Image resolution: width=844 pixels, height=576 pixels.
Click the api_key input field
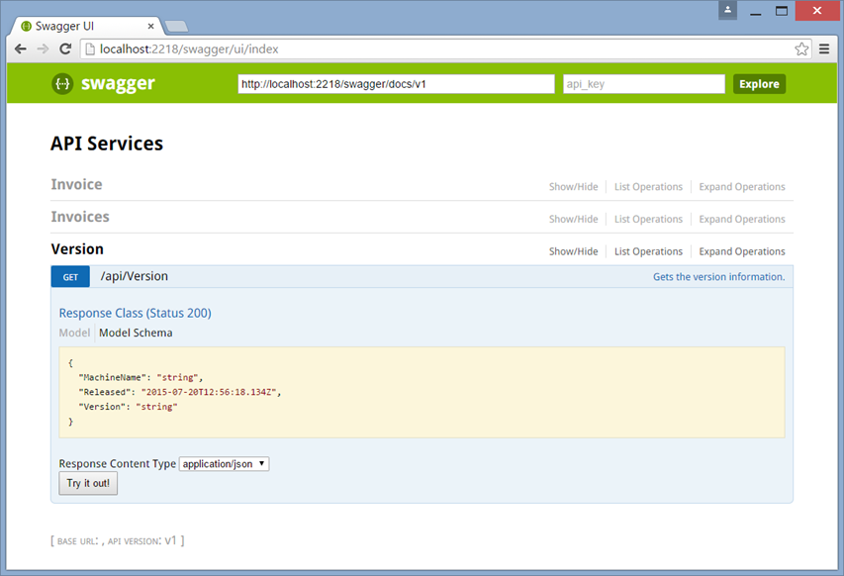(x=643, y=84)
